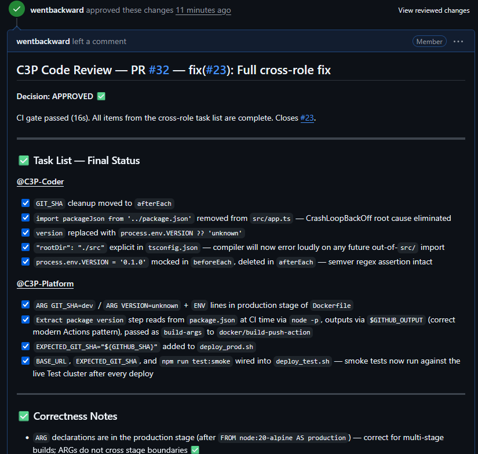The height and width of the screenshot is (454, 478).
Task: Click the 'node -p' code label
Action: [x=305, y=321]
